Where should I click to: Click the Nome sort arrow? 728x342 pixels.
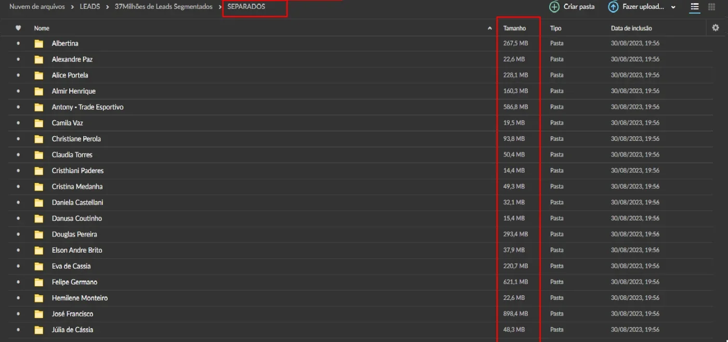pos(490,28)
